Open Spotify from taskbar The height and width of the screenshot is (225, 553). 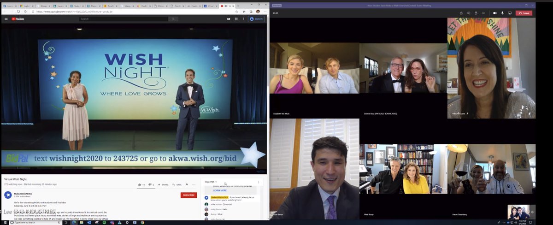[x=105, y=223]
